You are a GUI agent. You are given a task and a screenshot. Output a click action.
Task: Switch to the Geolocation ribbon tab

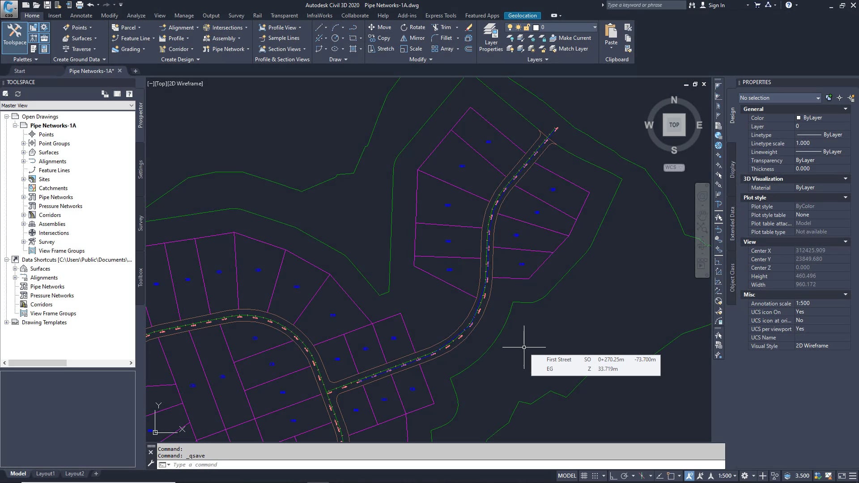tap(522, 15)
